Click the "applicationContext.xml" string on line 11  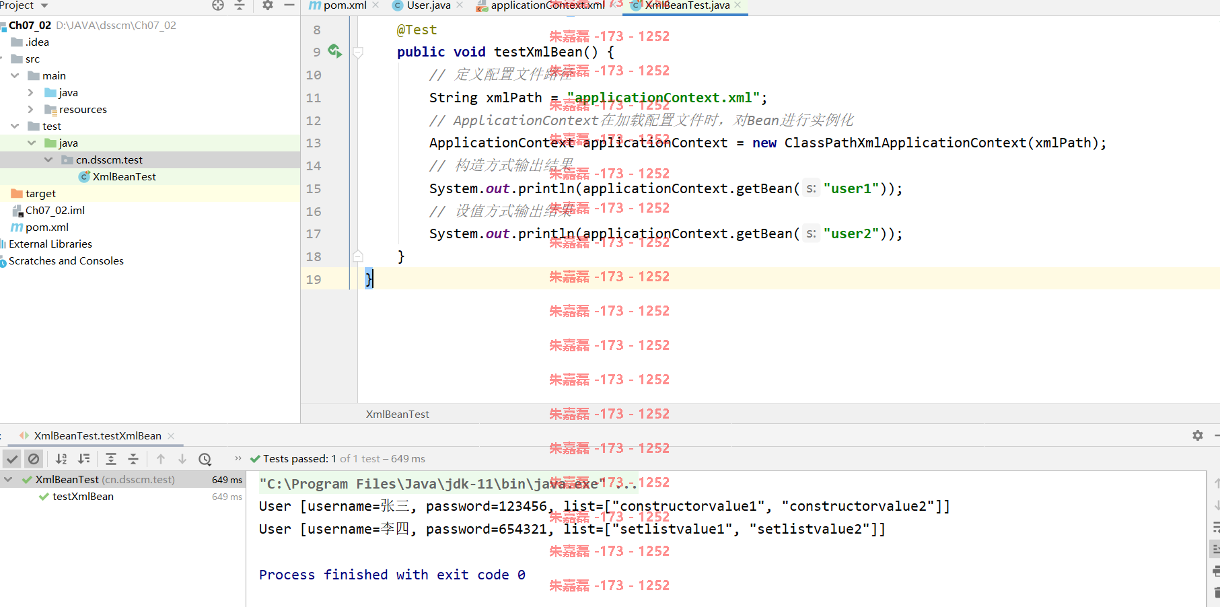663,98
